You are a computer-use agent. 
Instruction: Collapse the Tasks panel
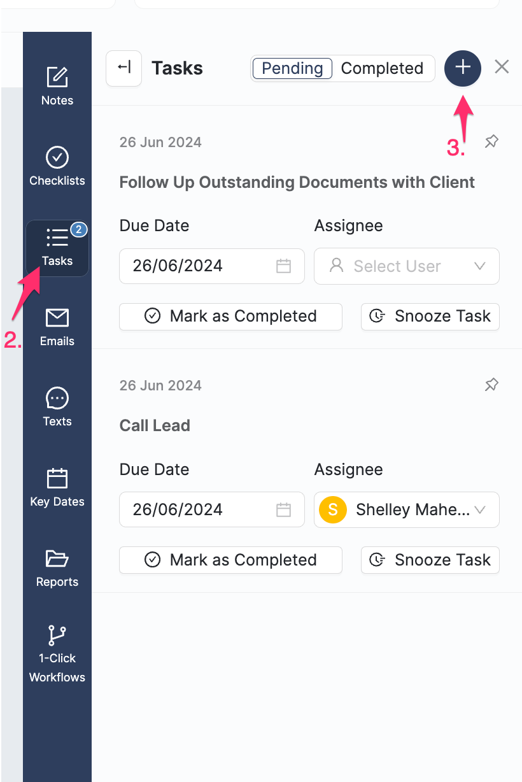tap(123, 68)
